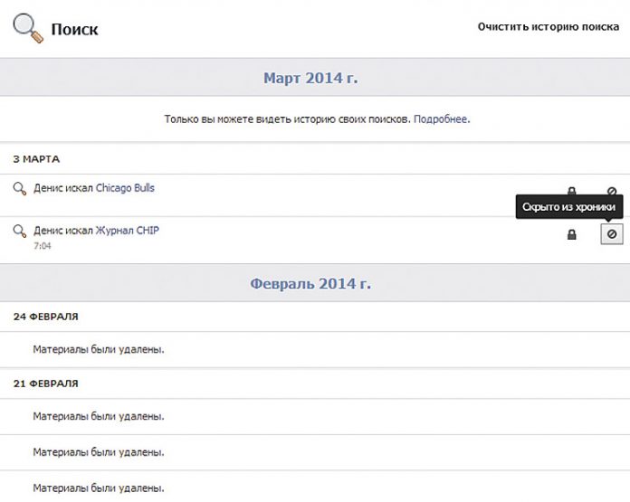The height and width of the screenshot is (502, 630).
Task: Select the Февраль 2014 г. month header
Action: (x=310, y=284)
